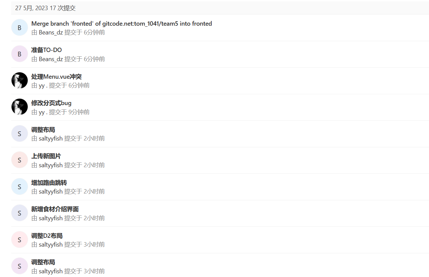Open the 上传新图片 commit

46,156
